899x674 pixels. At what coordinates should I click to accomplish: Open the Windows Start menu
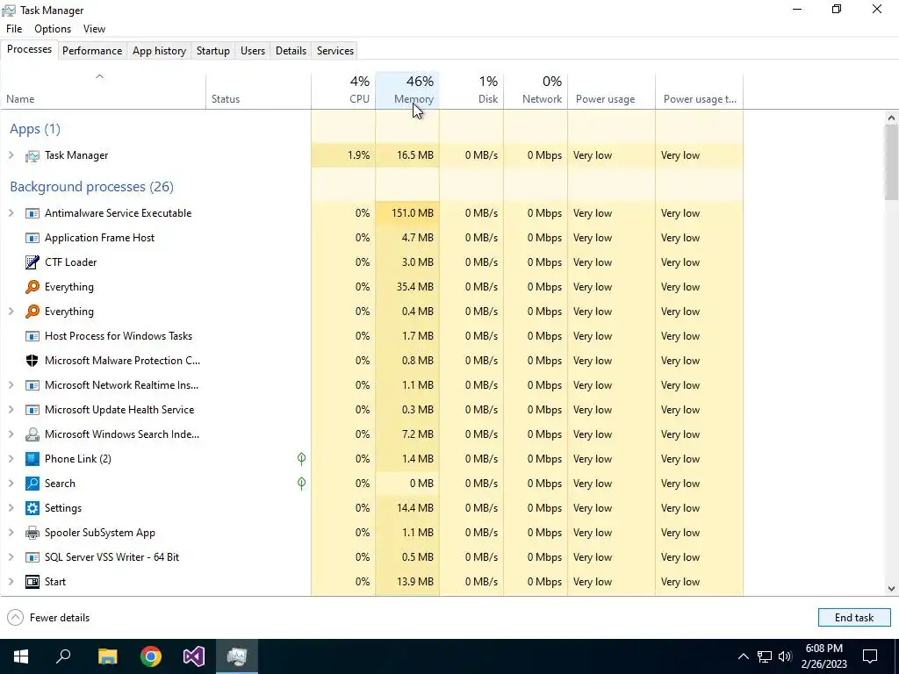[21, 656]
